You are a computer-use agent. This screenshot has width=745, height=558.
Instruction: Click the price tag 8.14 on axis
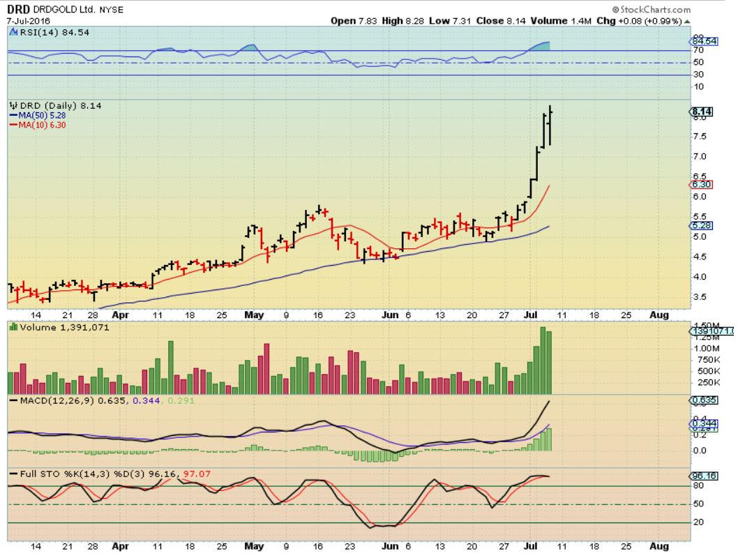click(701, 112)
